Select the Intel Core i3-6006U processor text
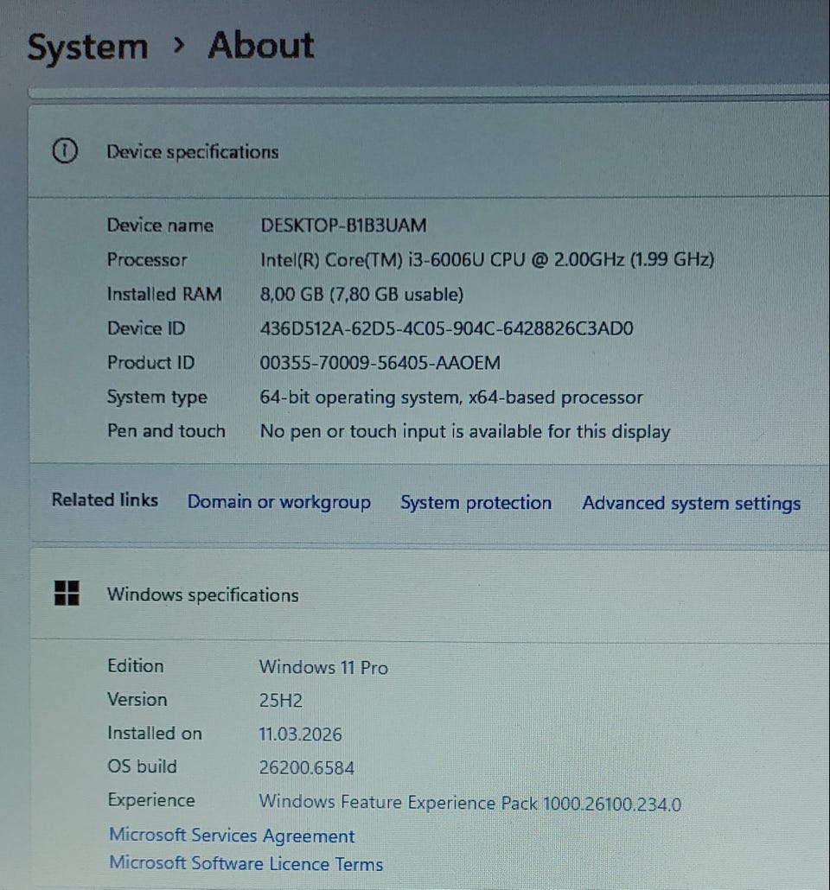This screenshot has width=830, height=890. pyautogui.click(x=487, y=260)
